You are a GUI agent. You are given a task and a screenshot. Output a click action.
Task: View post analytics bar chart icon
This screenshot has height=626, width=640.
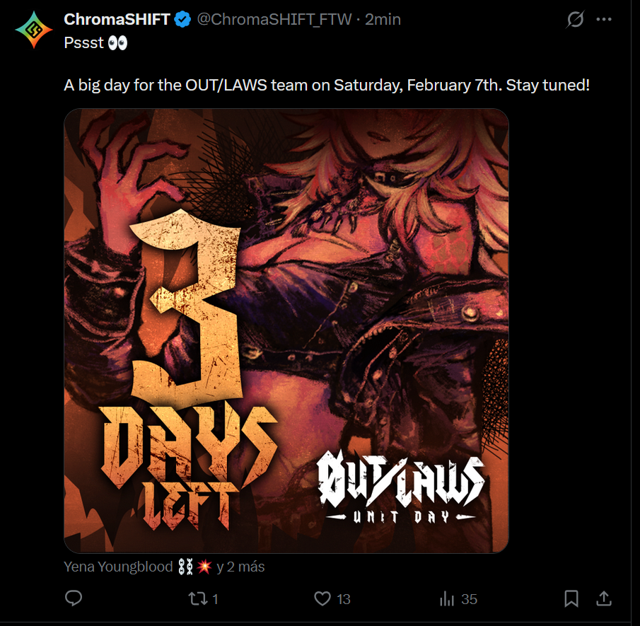[x=447, y=599]
